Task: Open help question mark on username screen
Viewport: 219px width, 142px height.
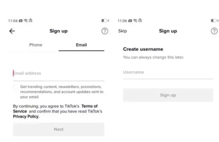Action: (214, 31)
